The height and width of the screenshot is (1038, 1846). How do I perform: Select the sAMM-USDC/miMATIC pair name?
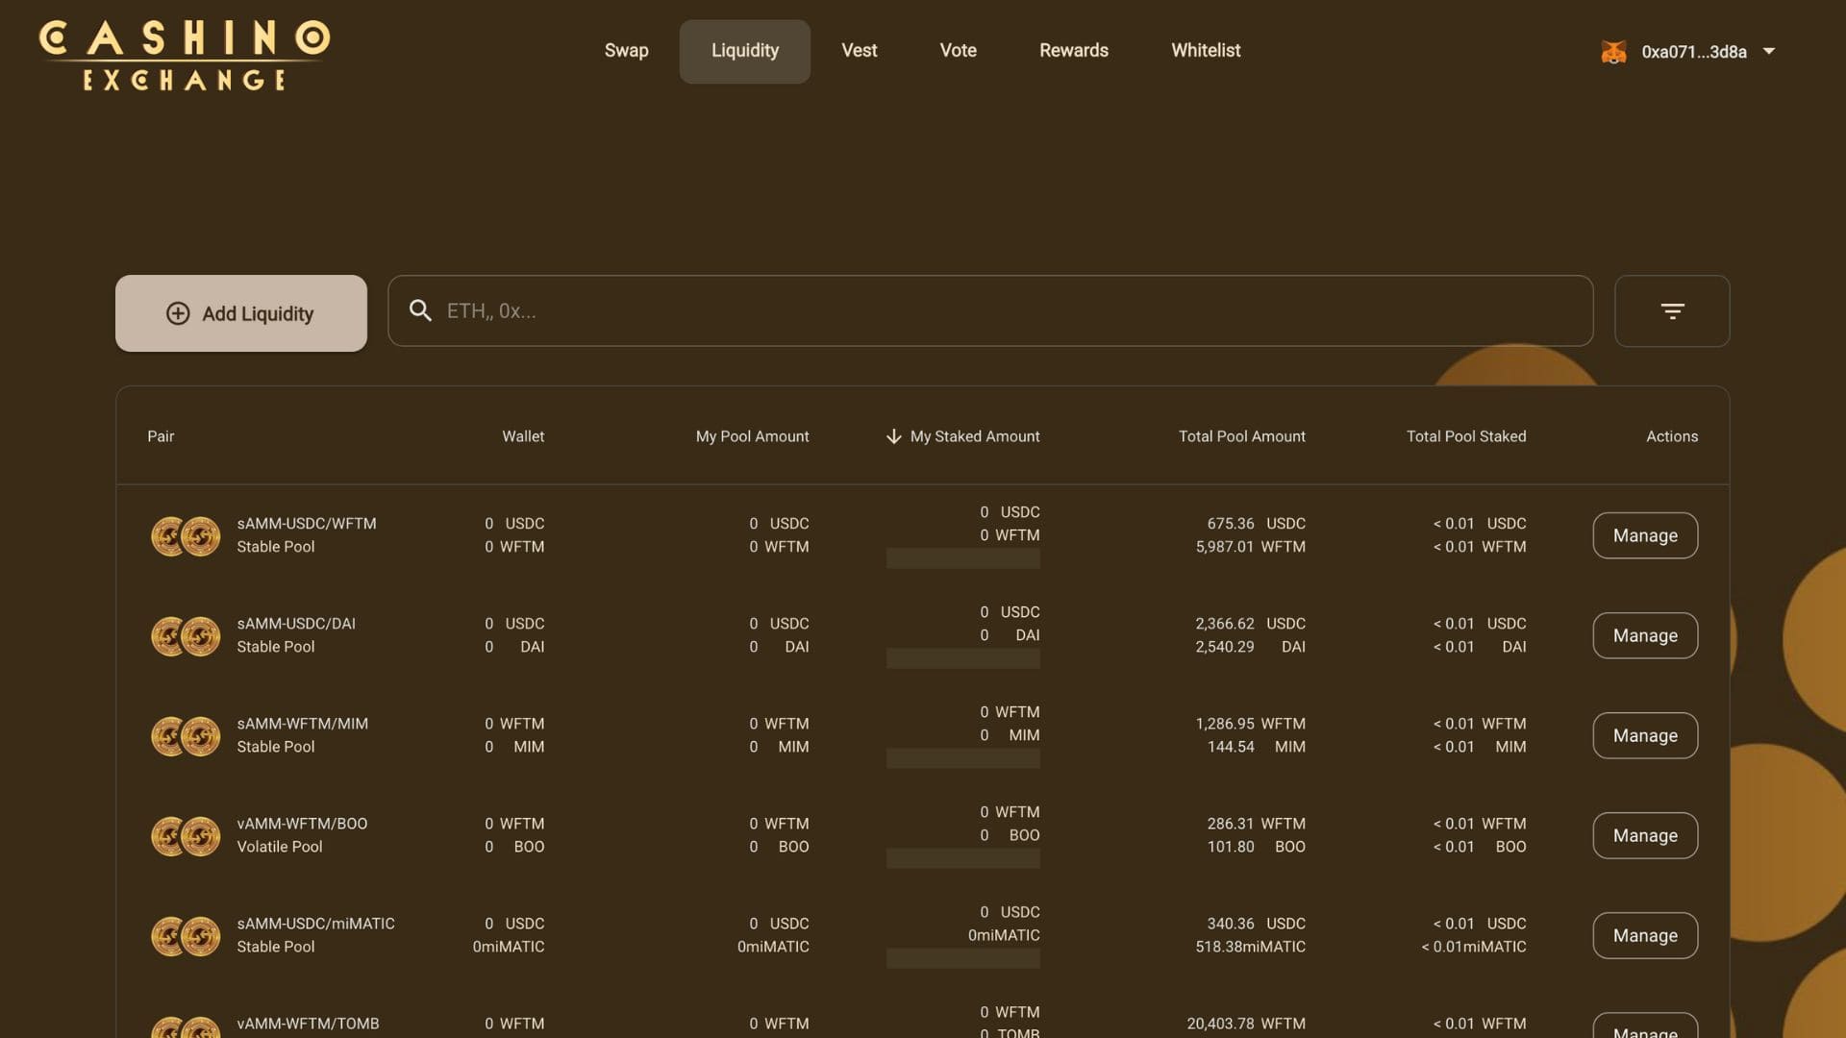pyautogui.click(x=315, y=924)
